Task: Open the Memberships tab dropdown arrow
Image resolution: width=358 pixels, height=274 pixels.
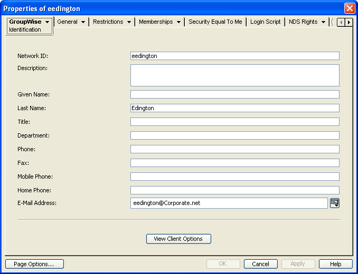Action: coord(178,22)
